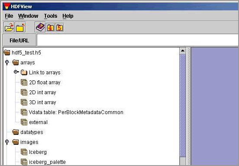Click the tree panel vertical scrollbar thumb
Screen dimensions: 239x166
pyautogui.click(x=183, y=105)
